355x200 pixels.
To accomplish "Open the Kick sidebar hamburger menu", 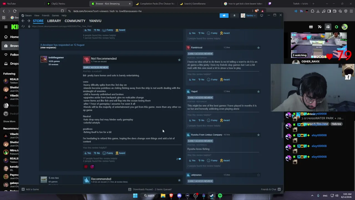I will pos(6,27).
